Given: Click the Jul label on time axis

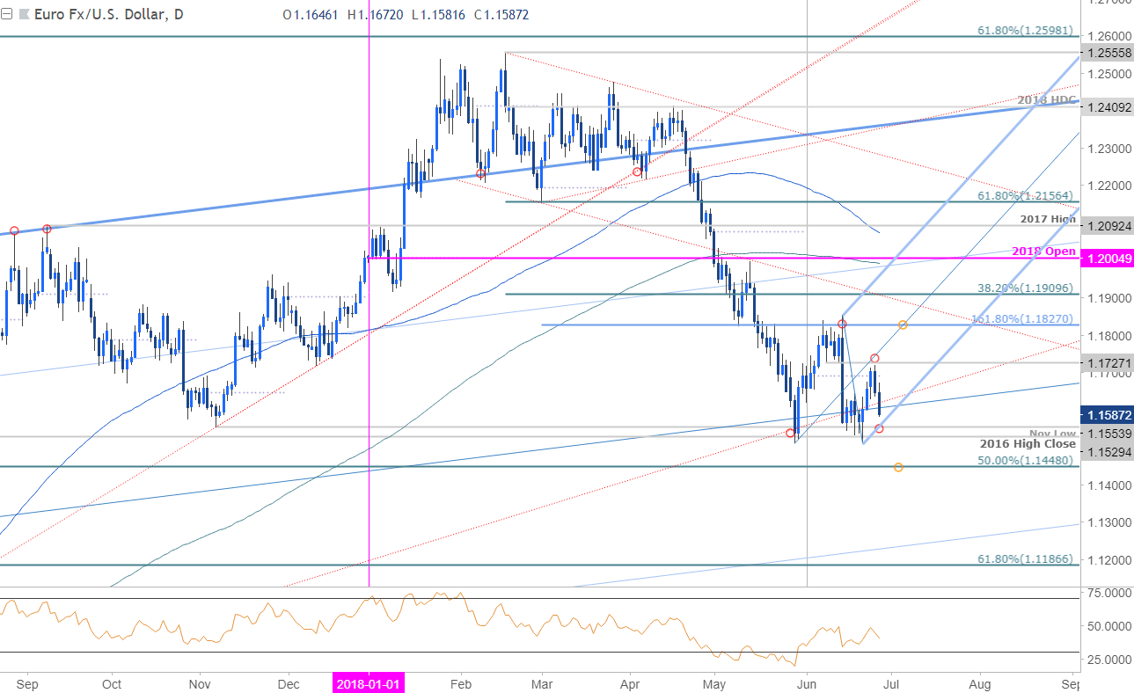Looking at the screenshot, I should pos(892,683).
